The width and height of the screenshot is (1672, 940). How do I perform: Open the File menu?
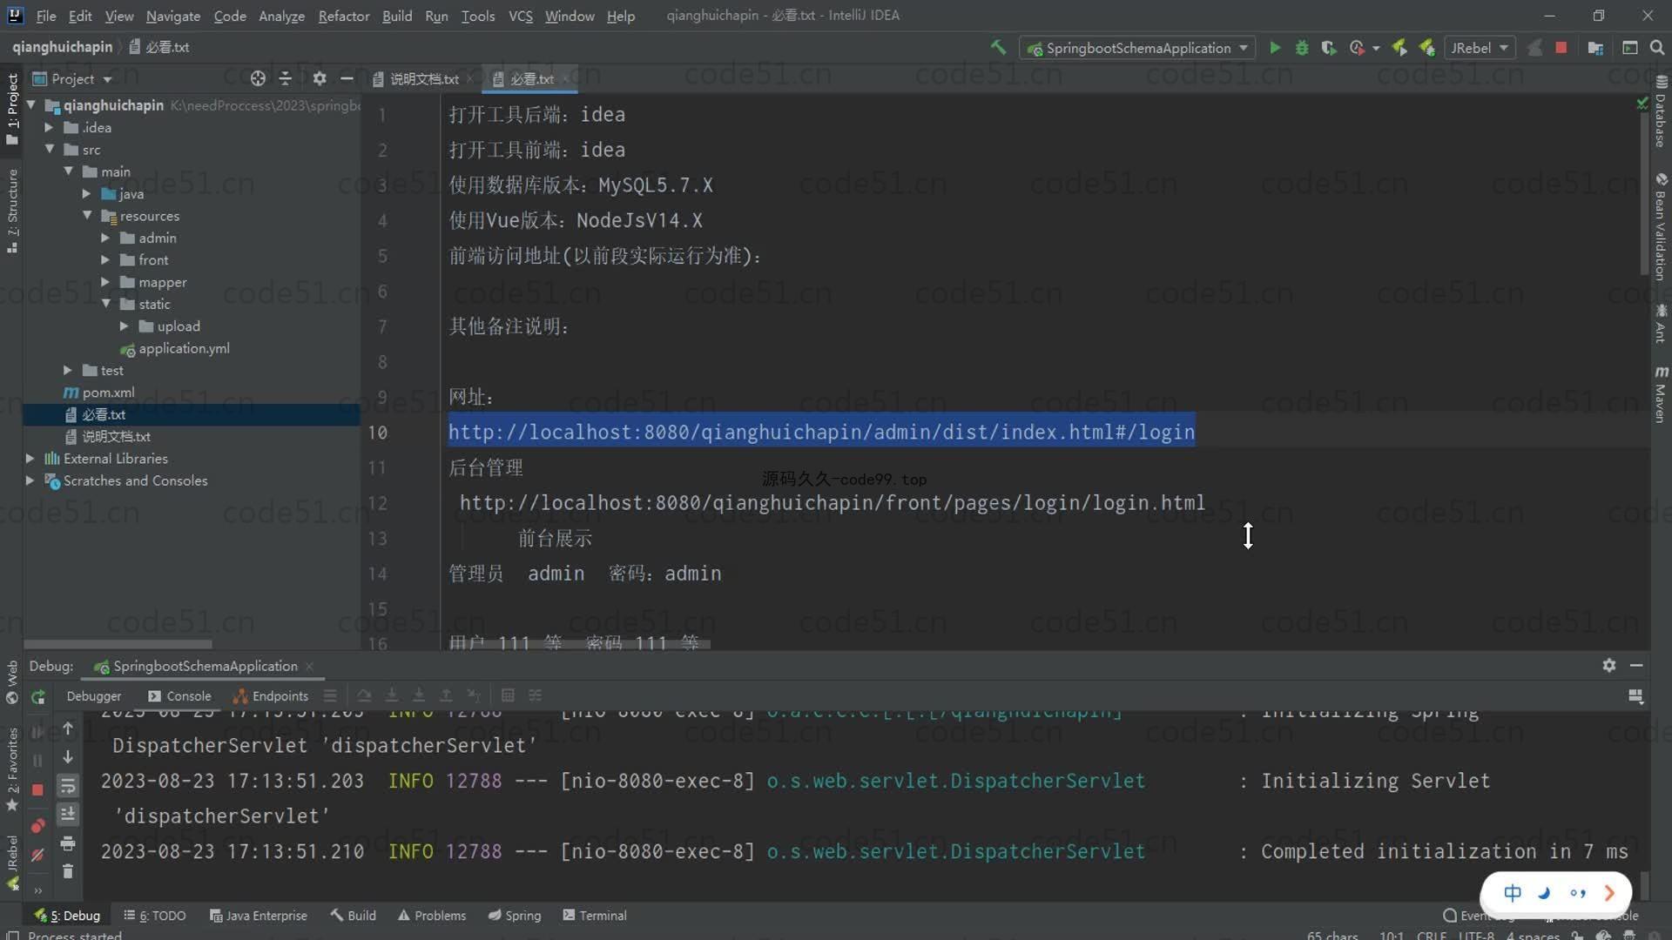tap(45, 16)
